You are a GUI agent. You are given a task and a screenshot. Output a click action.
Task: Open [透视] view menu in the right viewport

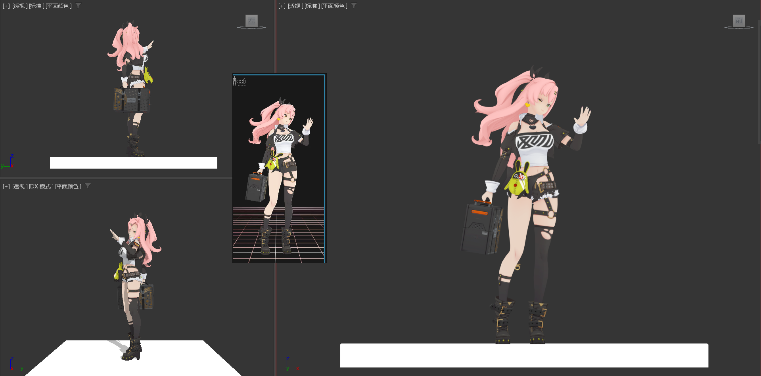[x=295, y=6]
